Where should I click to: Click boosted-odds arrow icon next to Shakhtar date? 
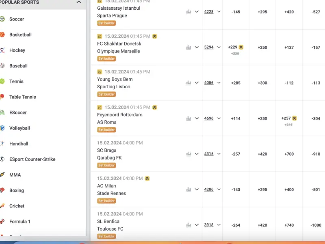tap(155, 36)
